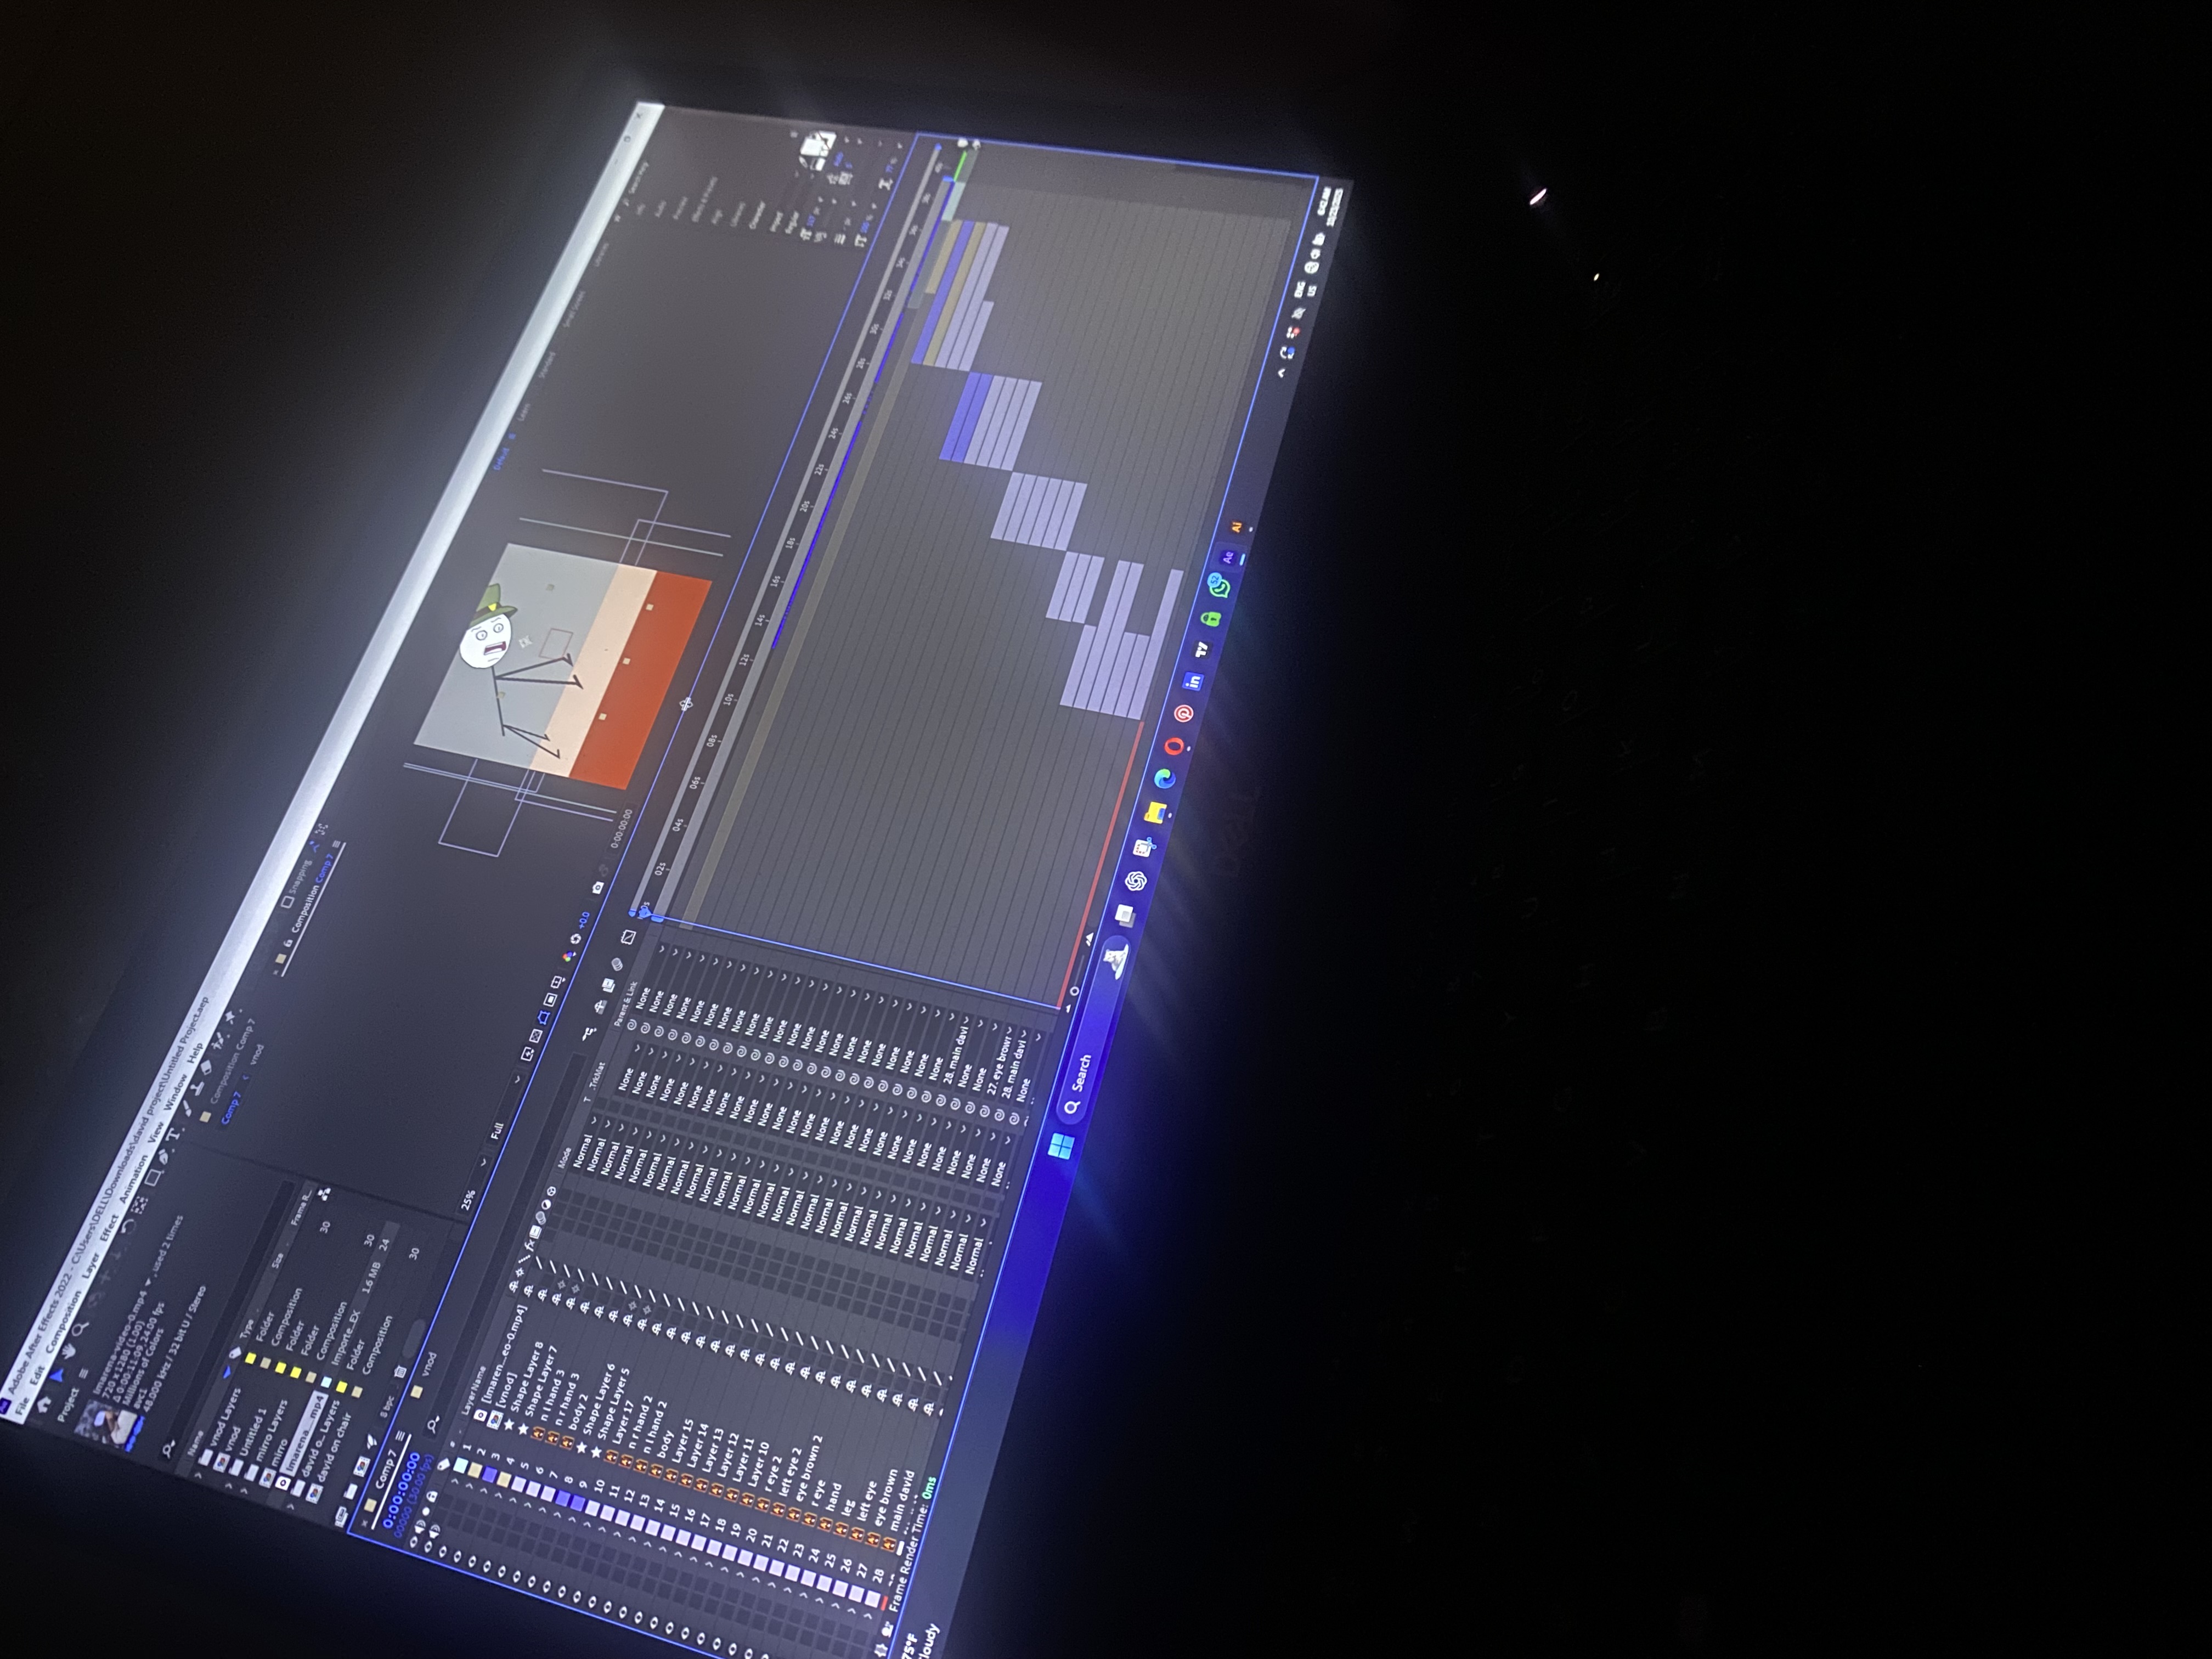2212x1659 pixels.
Task: Open LinkedIn from the taskbar
Action: tap(1193, 681)
